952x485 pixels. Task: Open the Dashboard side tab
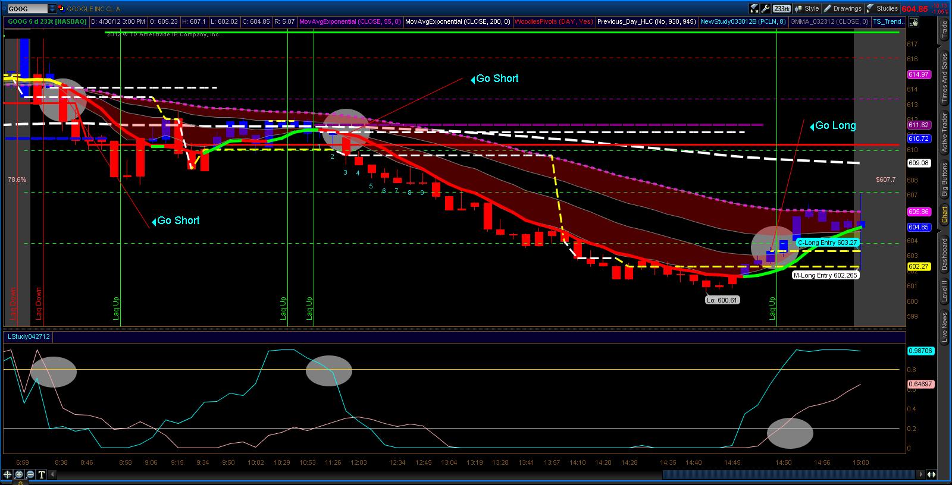pyautogui.click(x=945, y=254)
